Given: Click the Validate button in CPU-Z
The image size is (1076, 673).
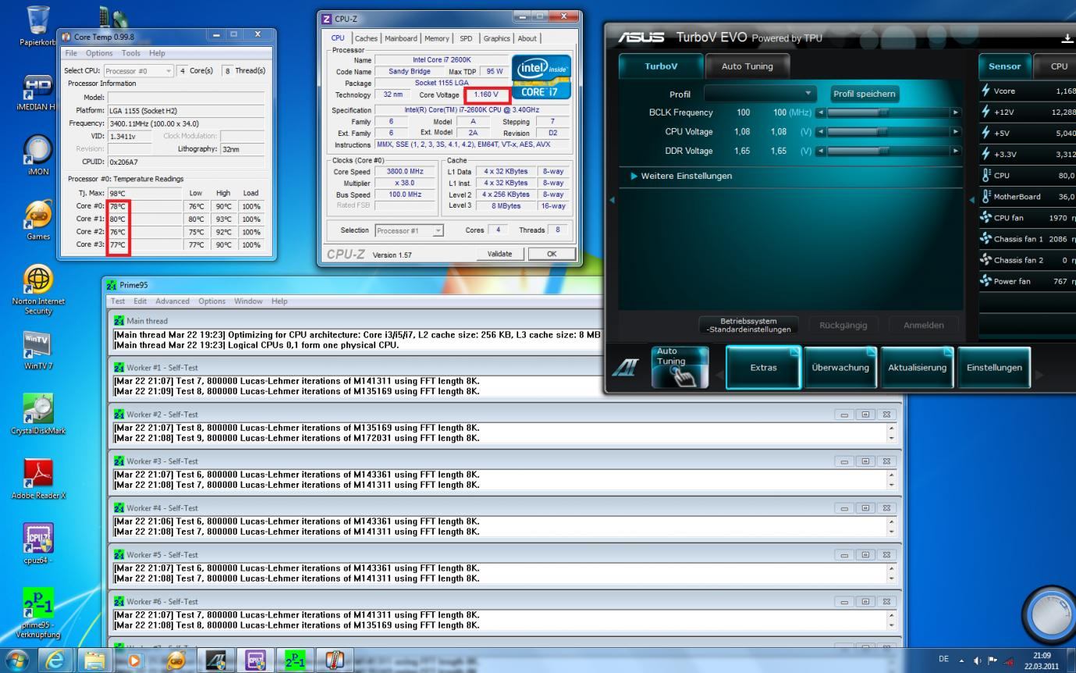Looking at the screenshot, I should [x=499, y=254].
